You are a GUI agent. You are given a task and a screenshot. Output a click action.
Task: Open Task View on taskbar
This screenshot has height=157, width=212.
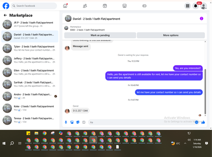pyautogui.click(x=20, y=143)
